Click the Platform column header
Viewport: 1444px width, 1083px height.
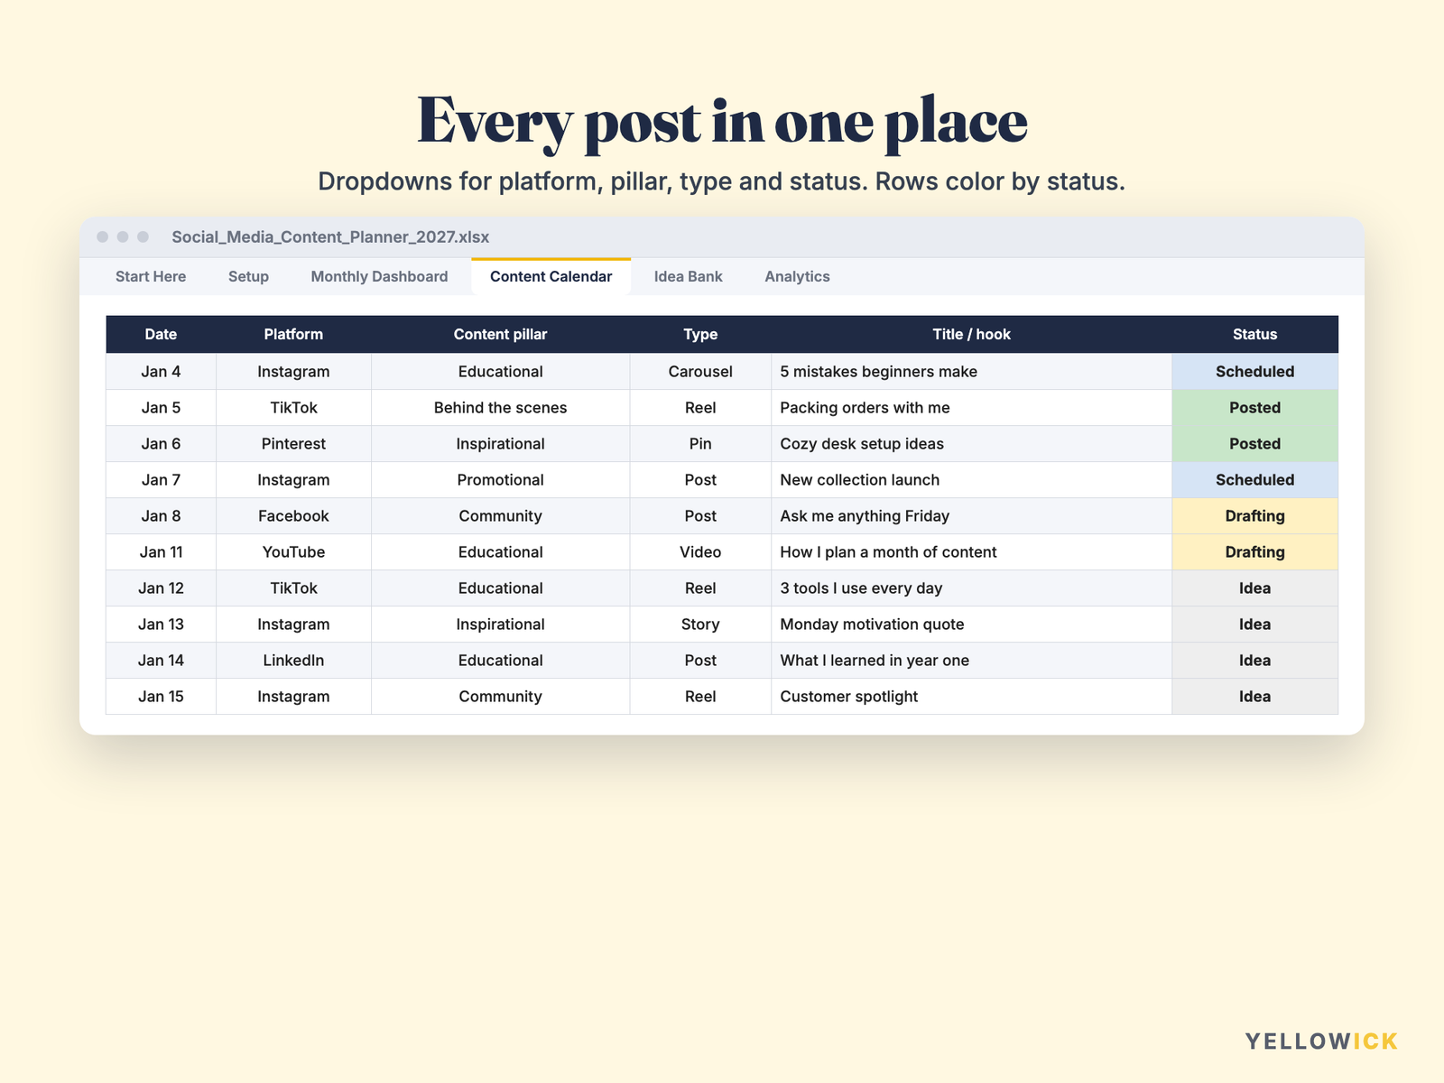coord(293,334)
